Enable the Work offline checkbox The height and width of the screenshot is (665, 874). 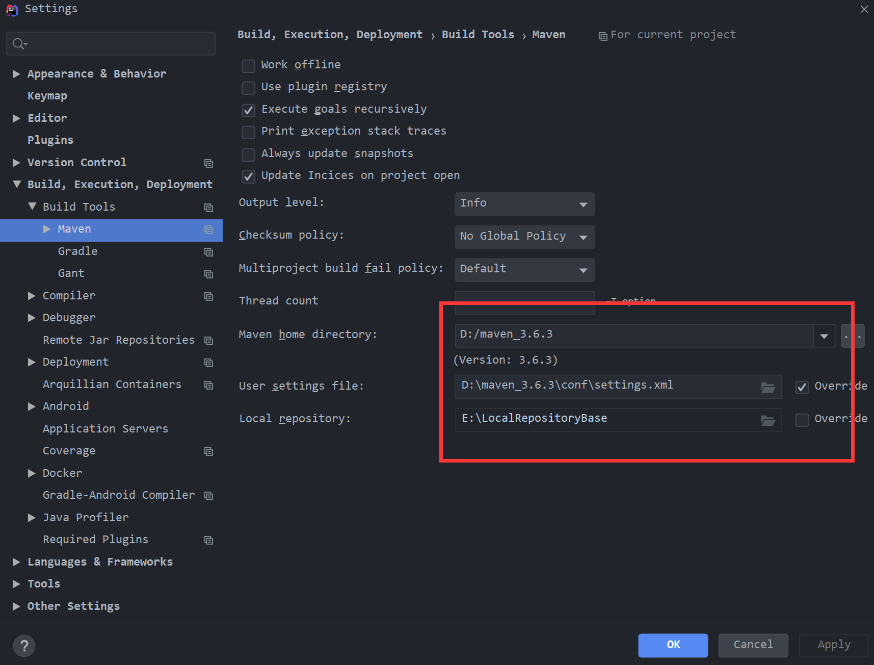click(x=248, y=66)
